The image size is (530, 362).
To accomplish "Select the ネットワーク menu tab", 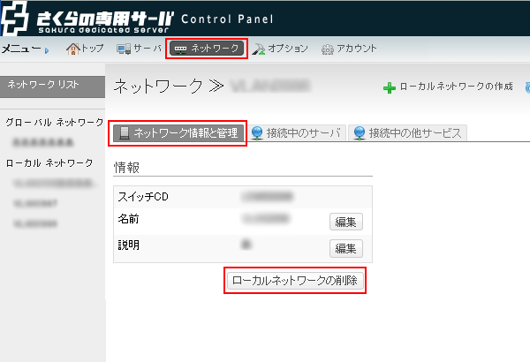I will (207, 49).
